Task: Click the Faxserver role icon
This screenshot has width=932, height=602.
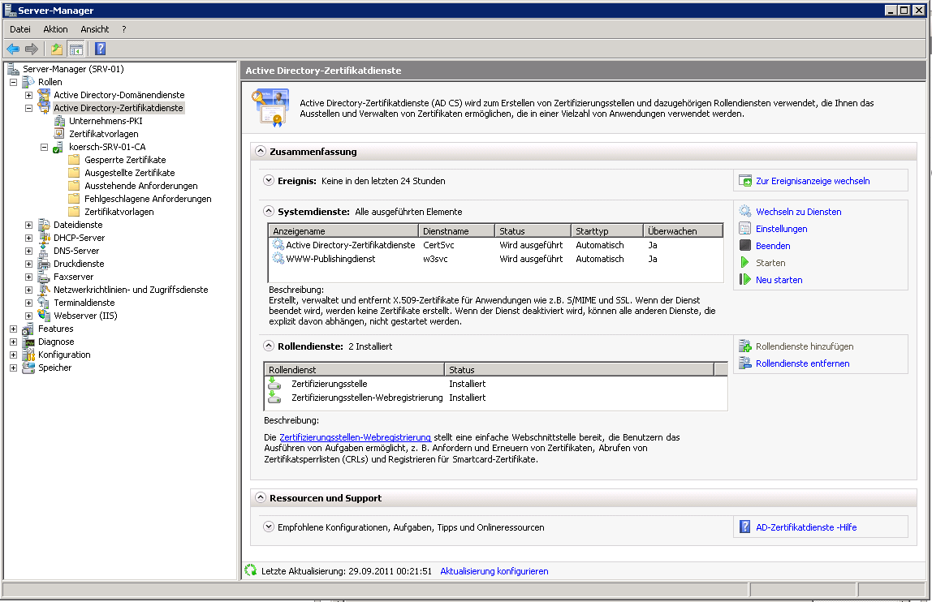Action: 44,277
